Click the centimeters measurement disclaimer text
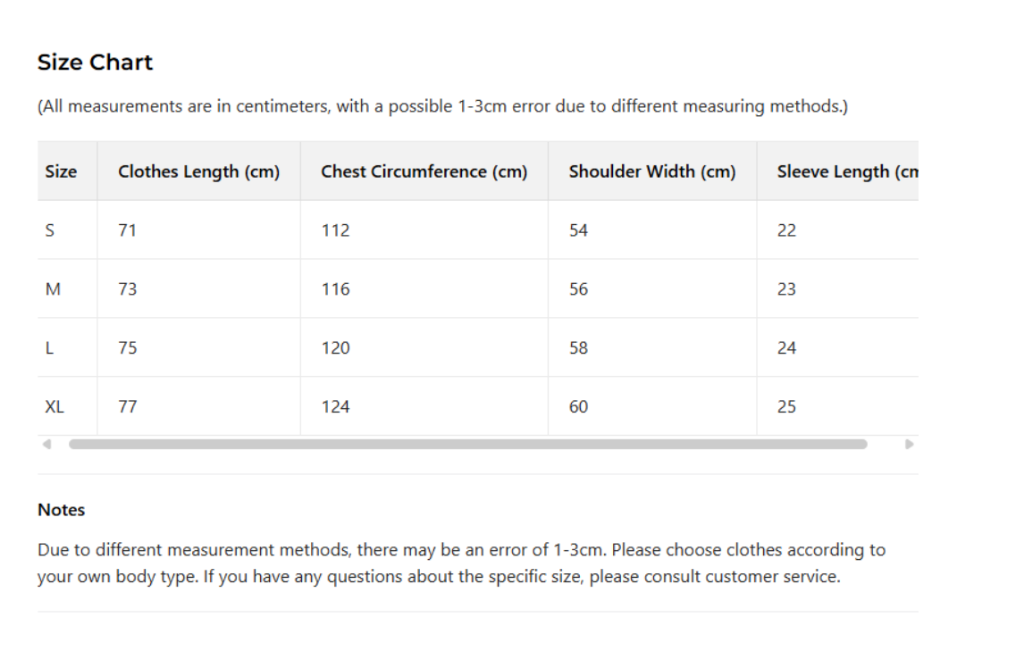1033x651 pixels. coord(442,106)
